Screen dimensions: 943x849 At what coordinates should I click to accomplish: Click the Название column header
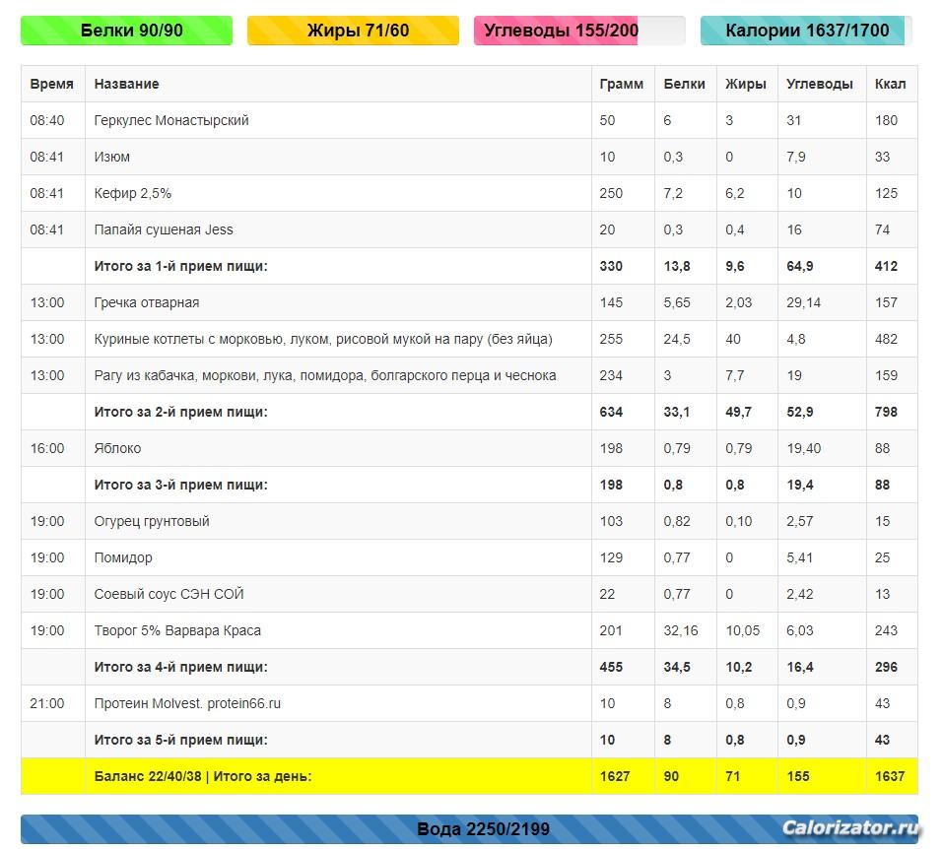pyautogui.click(x=126, y=84)
